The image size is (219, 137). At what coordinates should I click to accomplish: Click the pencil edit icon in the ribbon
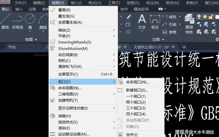(128, 17)
